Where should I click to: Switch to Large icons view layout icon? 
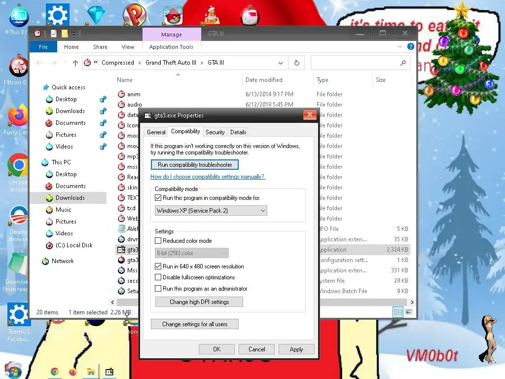[409, 312]
